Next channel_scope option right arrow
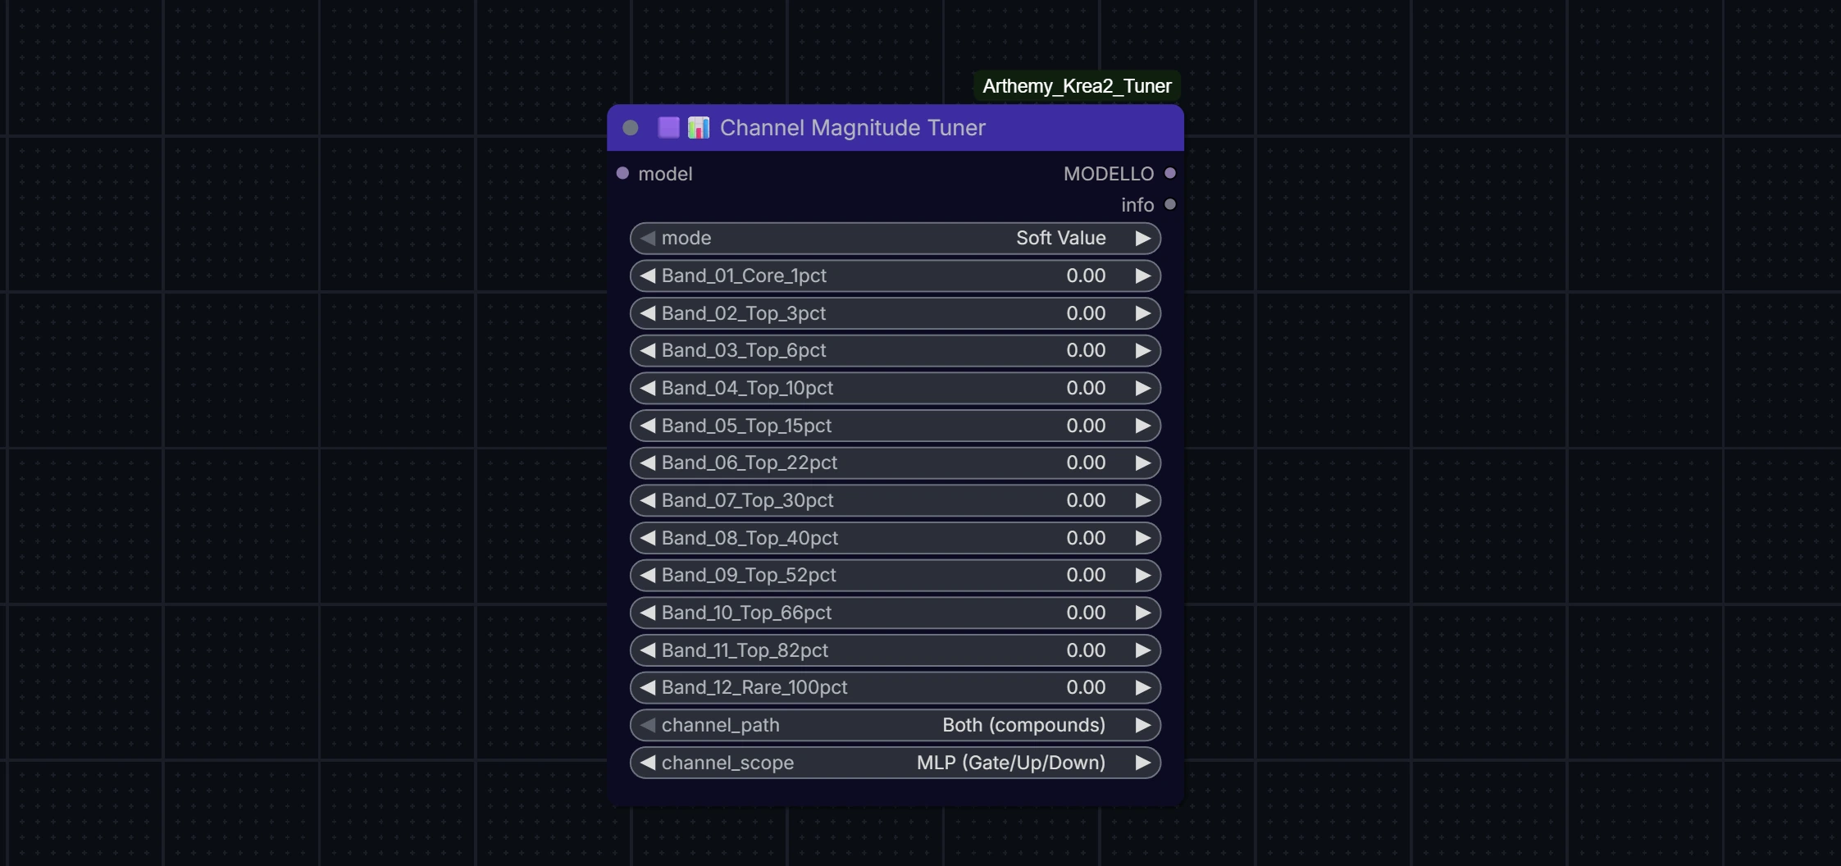 pyautogui.click(x=1142, y=763)
